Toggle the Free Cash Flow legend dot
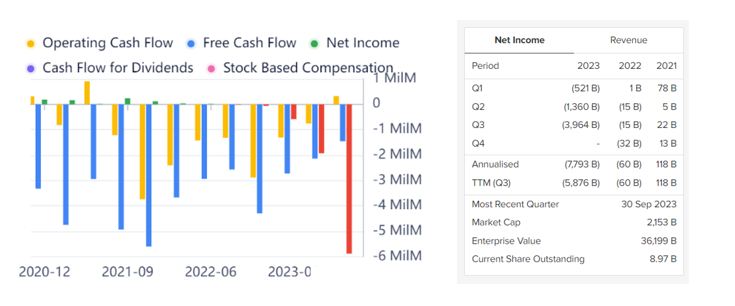The image size is (735, 306). click(x=191, y=44)
